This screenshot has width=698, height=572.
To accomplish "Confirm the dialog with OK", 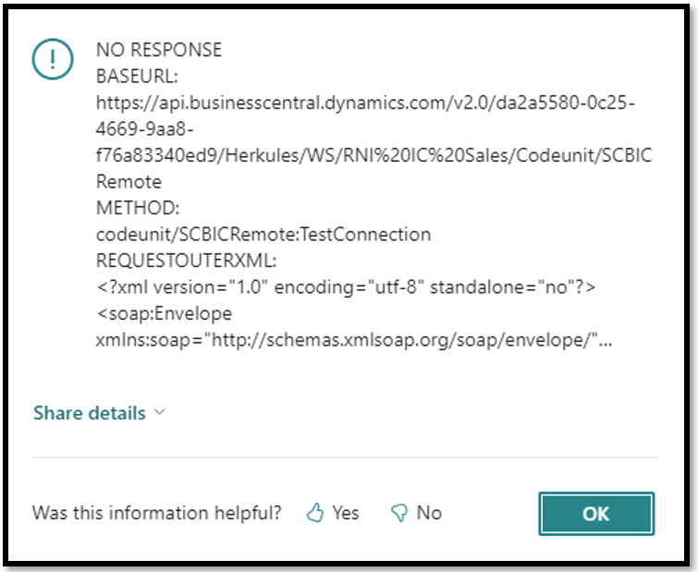I will (x=596, y=514).
